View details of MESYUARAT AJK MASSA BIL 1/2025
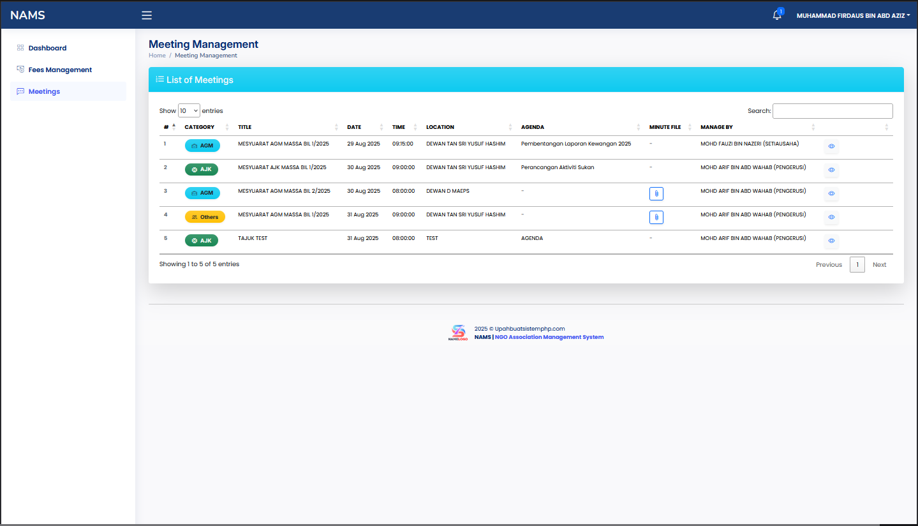The height and width of the screenshot is (526, 918). [831, 170]
